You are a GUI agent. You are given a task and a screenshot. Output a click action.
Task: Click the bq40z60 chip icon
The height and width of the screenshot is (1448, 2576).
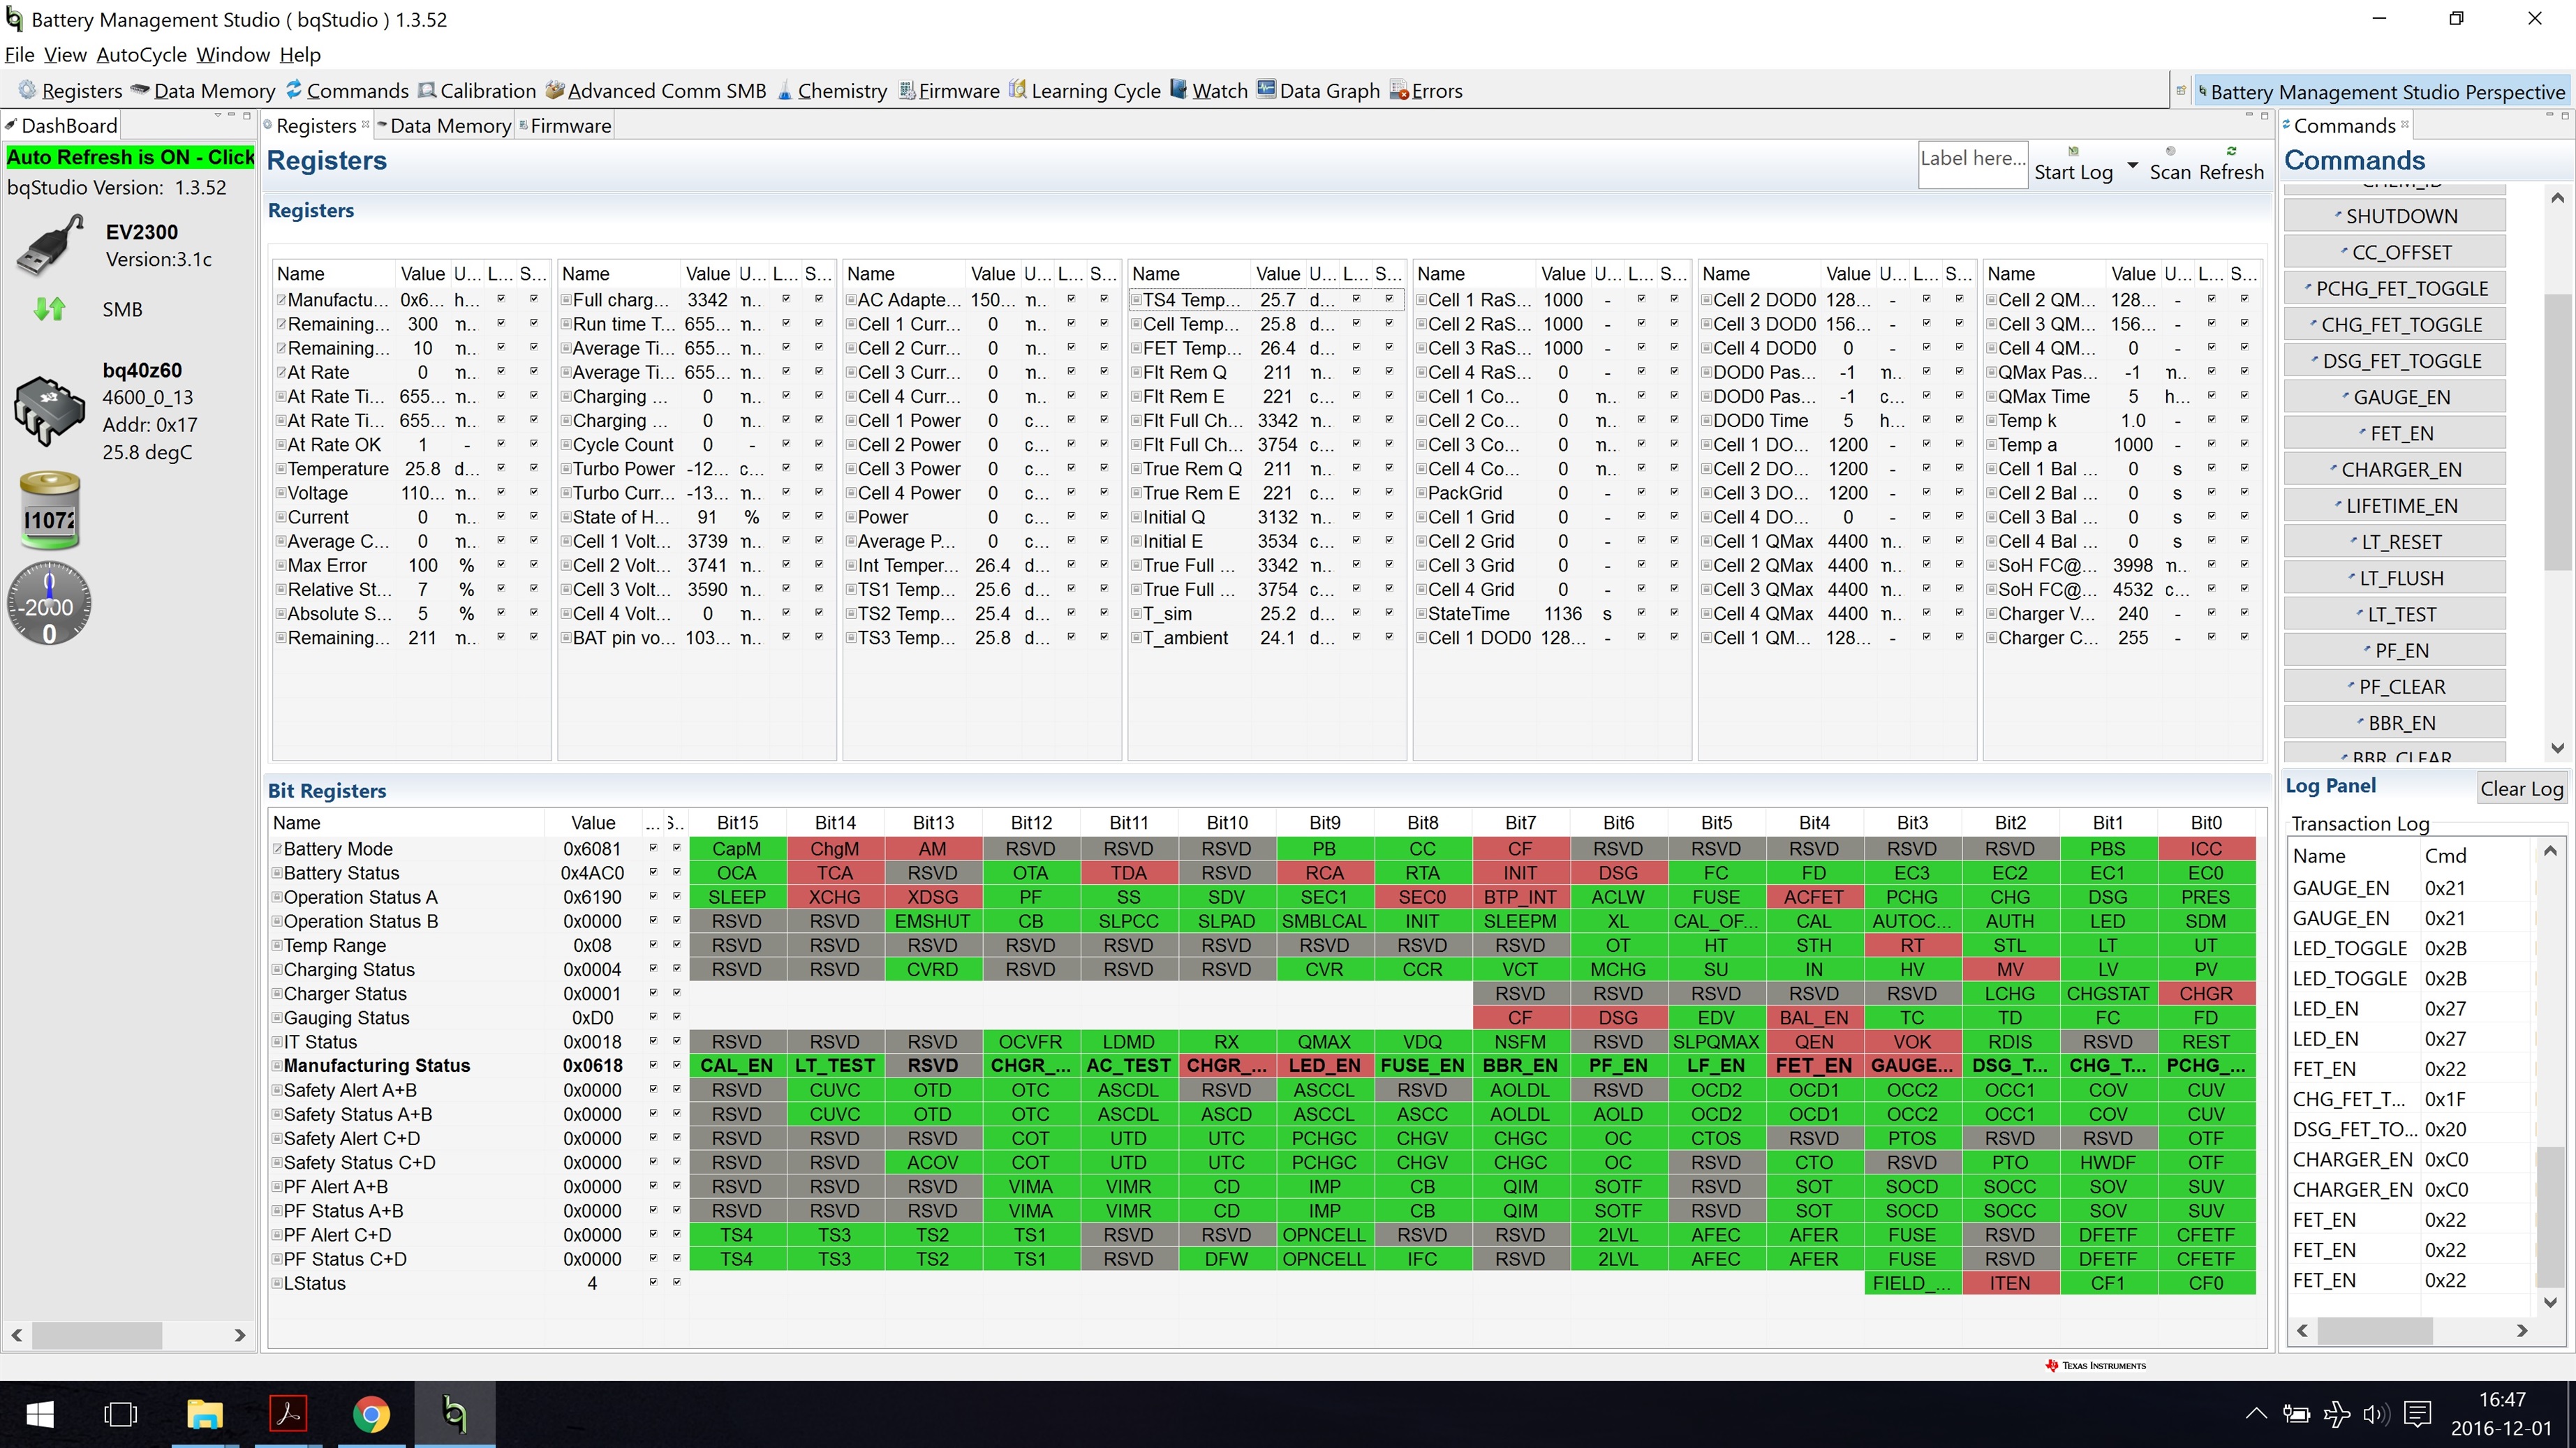point(50,410)
